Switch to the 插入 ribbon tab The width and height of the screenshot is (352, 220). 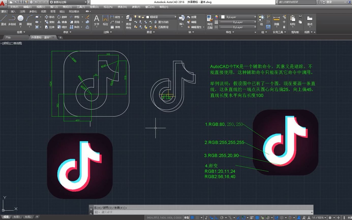[13, 11]
